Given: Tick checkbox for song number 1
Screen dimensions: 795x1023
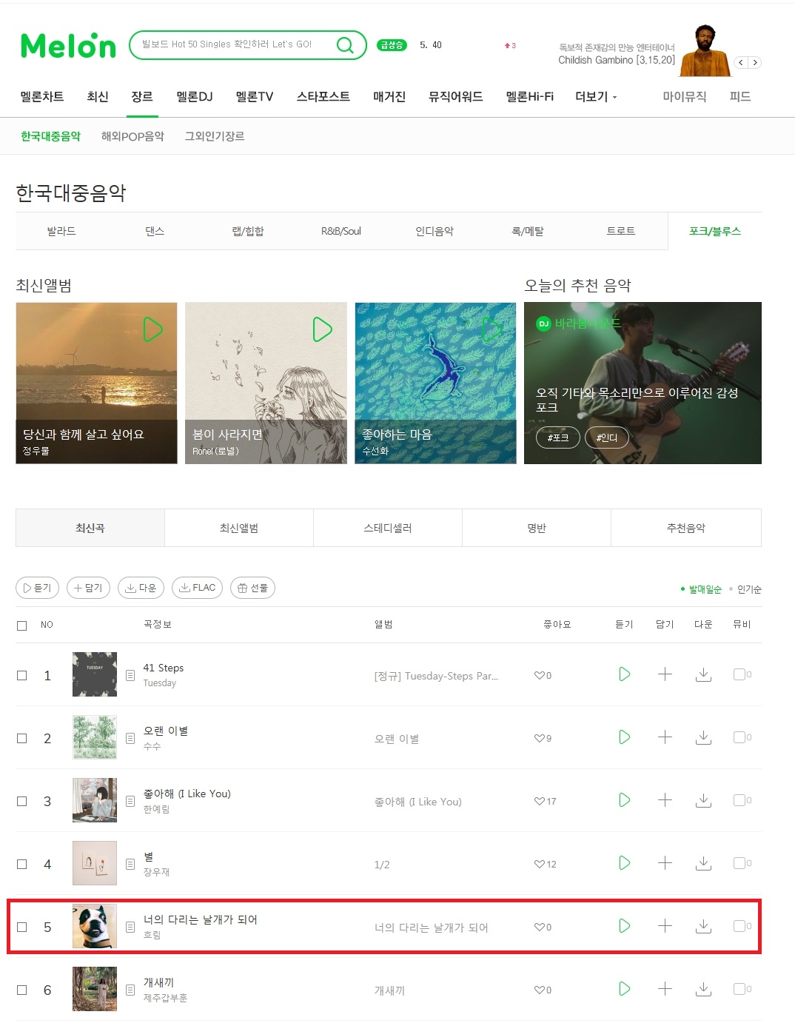Looking at the screenshot, I should [x=22, y=675].
